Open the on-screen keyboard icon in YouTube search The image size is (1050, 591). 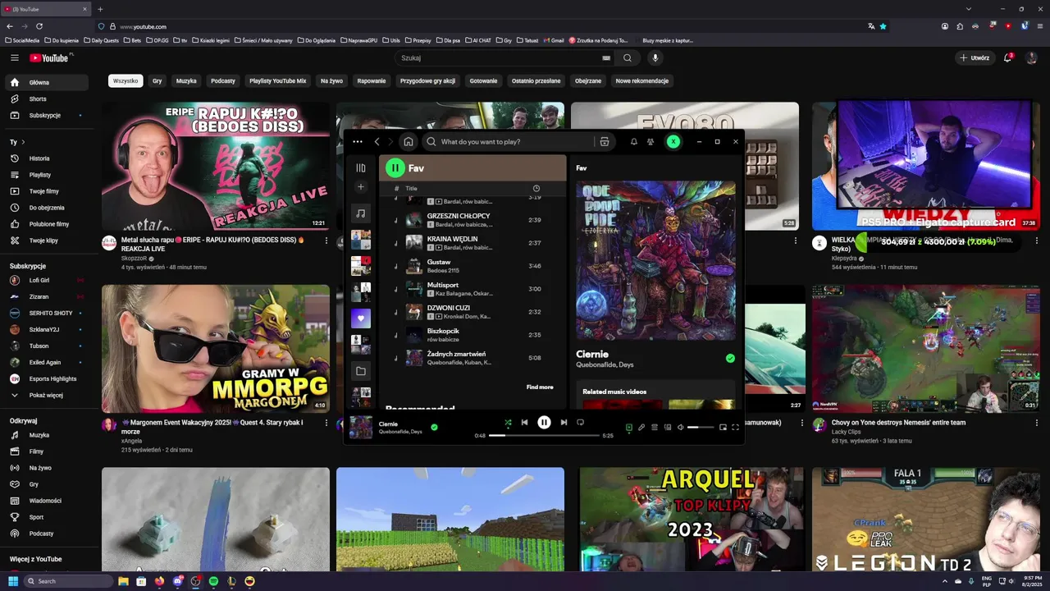[606, 58]
